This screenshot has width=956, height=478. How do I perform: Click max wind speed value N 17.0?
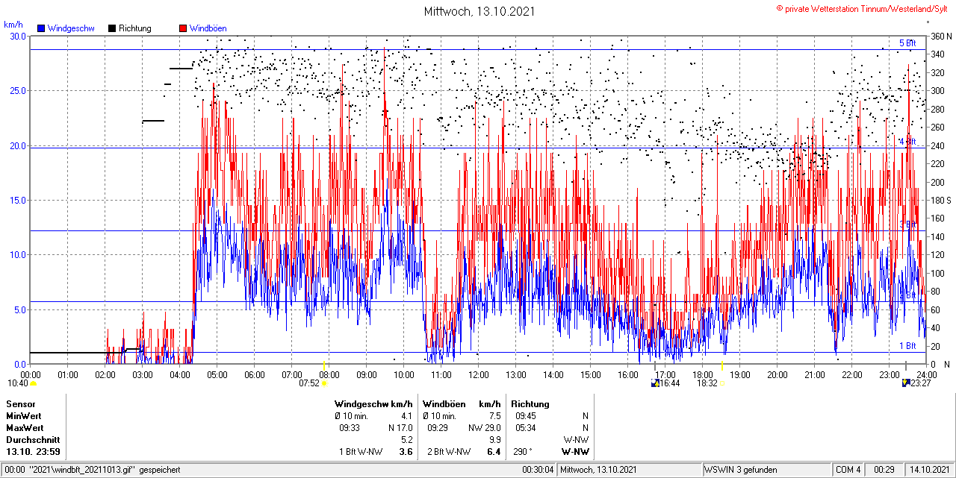pyautogui.click(x=400, y=427)
